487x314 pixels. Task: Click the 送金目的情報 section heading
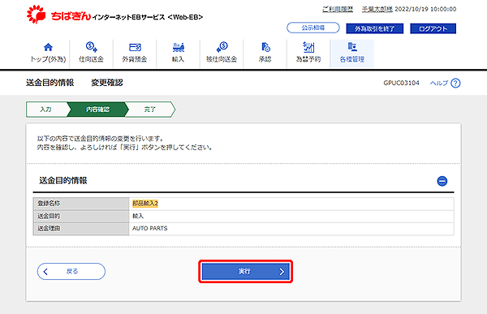coord(63,180)
